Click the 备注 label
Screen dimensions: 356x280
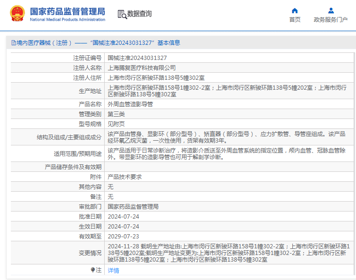[96, 196]
